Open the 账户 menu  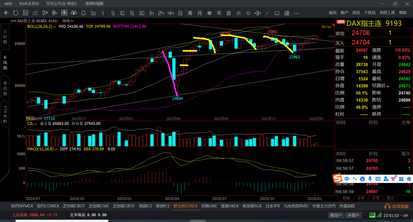[x=344, y=13]
